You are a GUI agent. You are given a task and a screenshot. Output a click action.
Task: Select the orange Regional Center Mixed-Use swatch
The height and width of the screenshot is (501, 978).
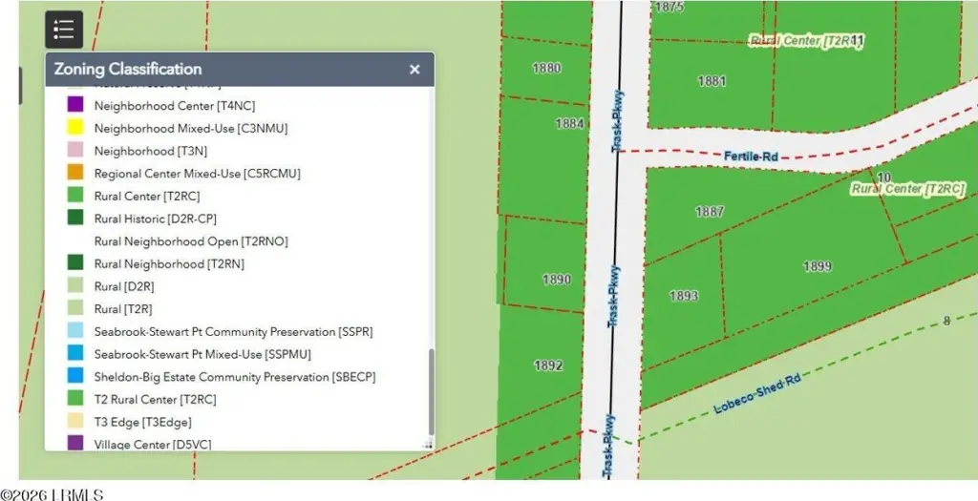click(75, 173)
